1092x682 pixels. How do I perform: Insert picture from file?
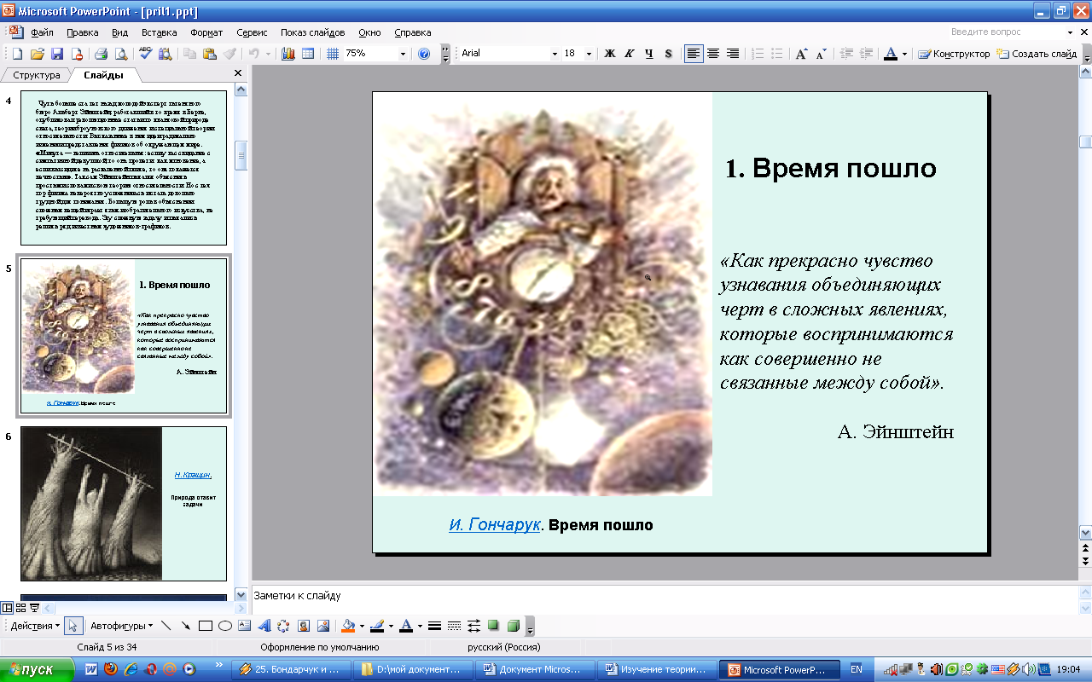coord(323,626)
